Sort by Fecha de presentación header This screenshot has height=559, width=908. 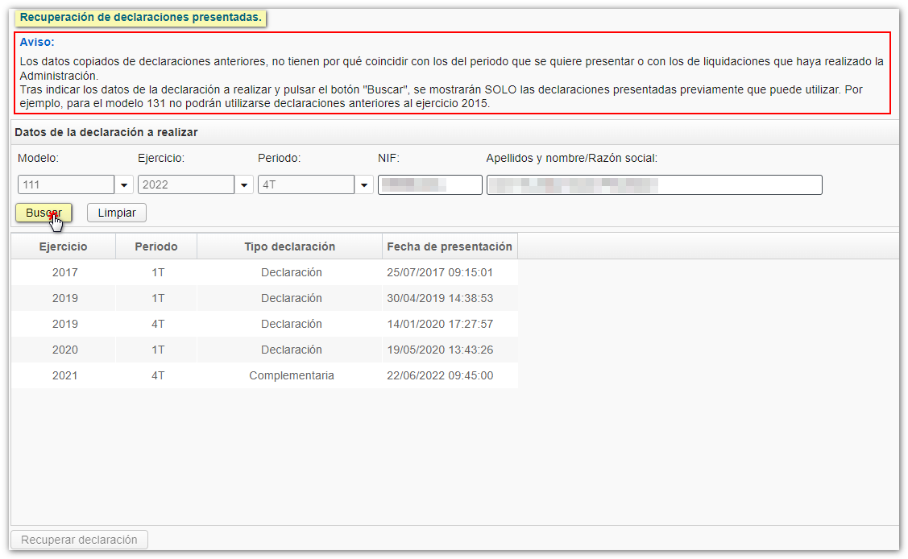(450, 246)
